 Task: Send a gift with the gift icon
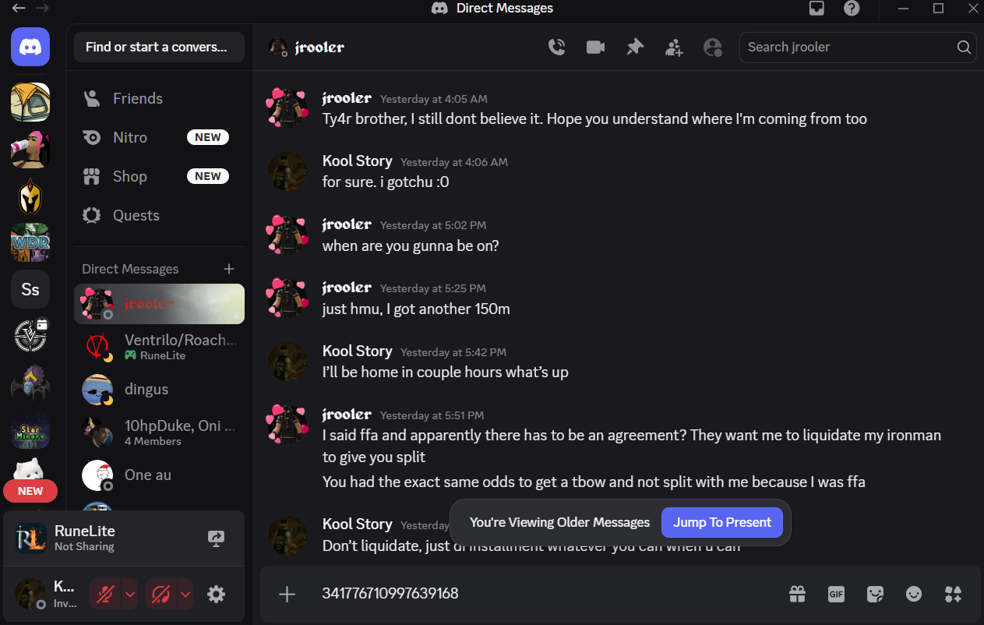point(797,594)
